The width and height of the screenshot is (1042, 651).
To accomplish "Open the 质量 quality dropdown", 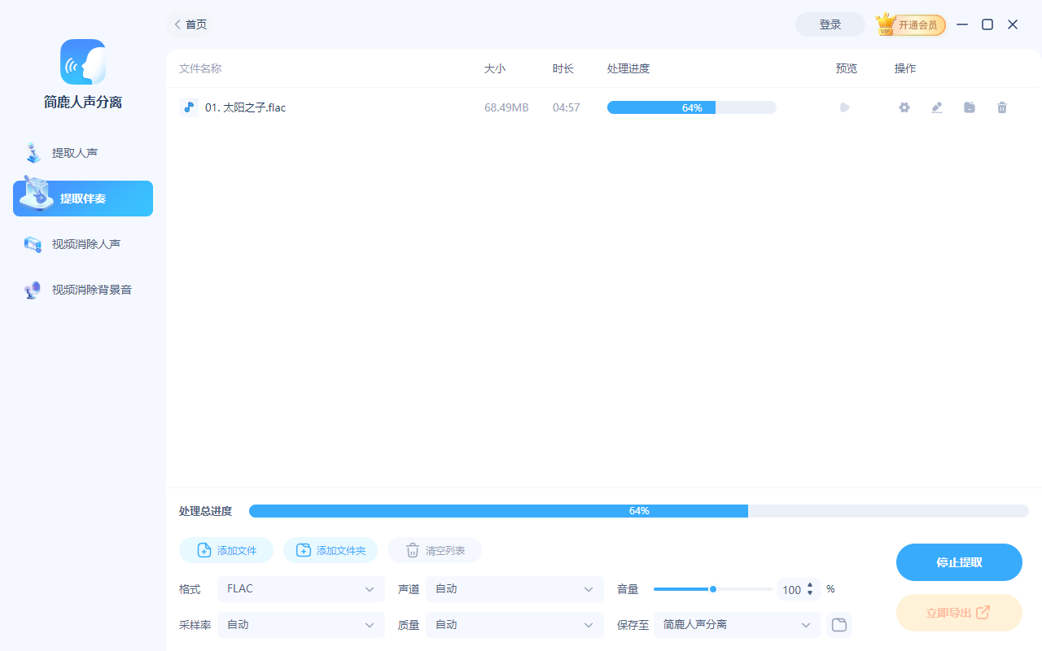I will (x=514, y=624).
